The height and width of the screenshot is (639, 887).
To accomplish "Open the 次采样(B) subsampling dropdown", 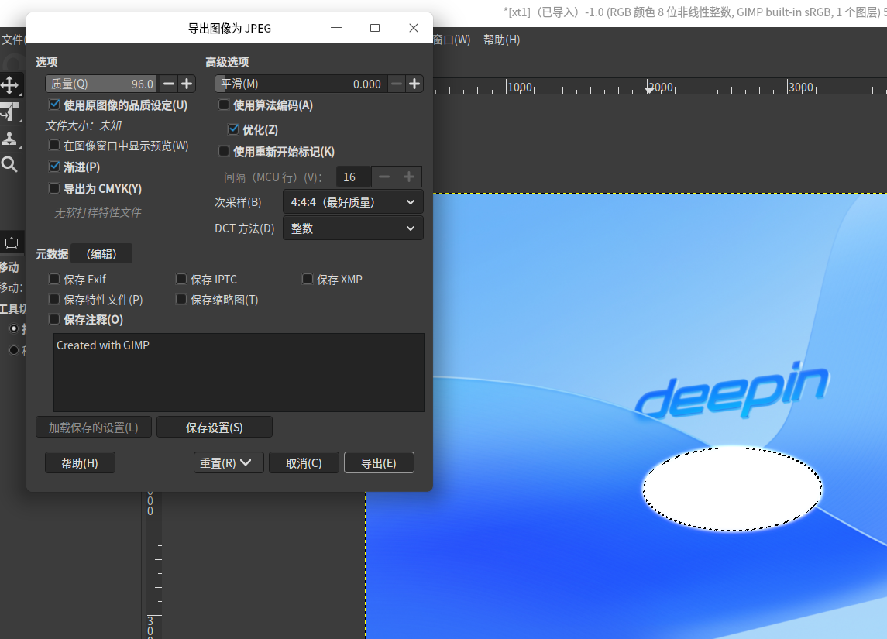I will [x=352, y=202].
